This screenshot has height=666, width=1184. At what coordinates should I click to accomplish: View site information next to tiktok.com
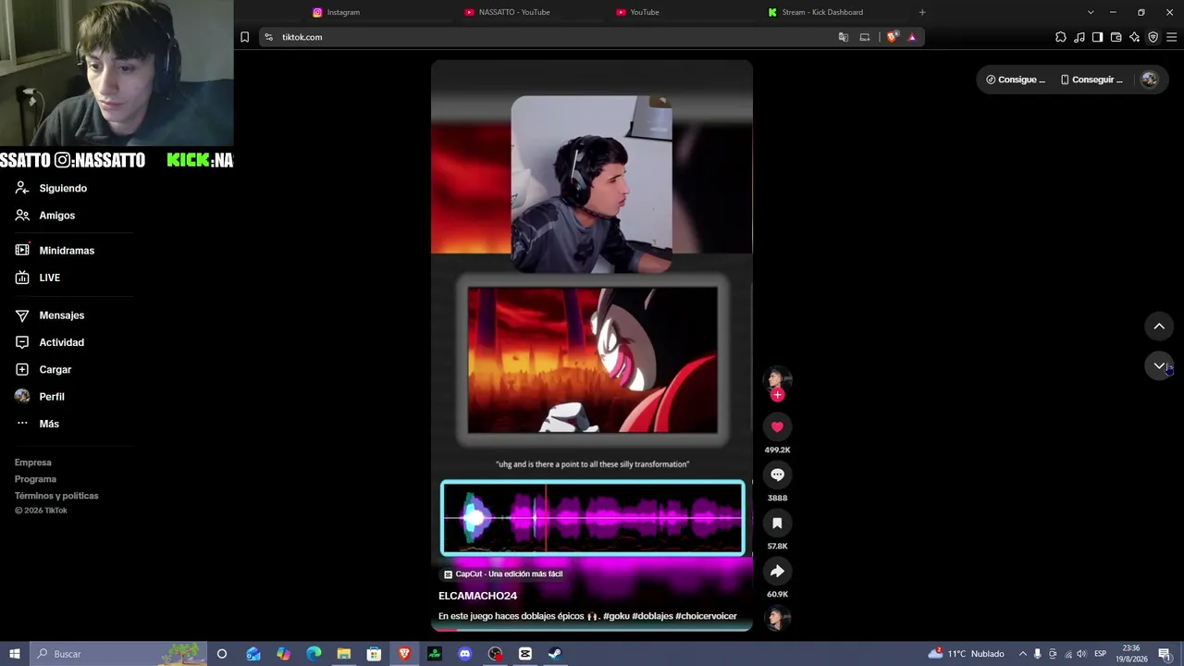click(268, 37)
